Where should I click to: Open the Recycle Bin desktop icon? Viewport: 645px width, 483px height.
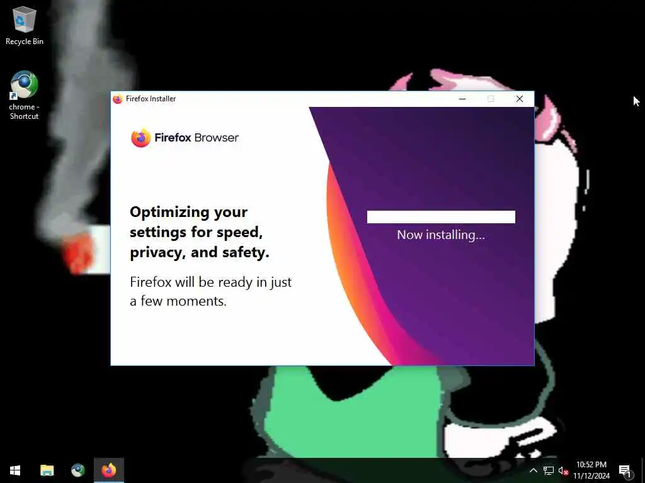pos(25,25)
